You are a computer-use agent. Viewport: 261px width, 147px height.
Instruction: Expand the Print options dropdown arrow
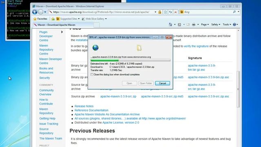198,24
